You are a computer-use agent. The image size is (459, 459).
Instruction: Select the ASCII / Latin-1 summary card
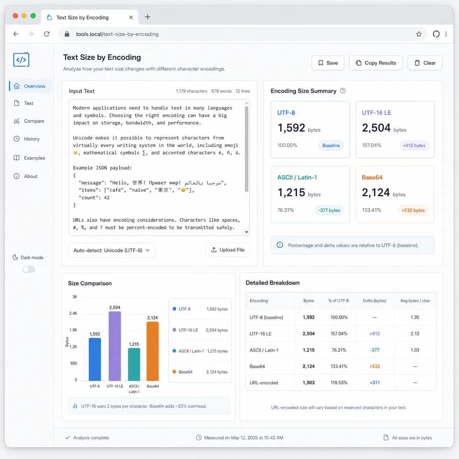[x=310, y=194]
